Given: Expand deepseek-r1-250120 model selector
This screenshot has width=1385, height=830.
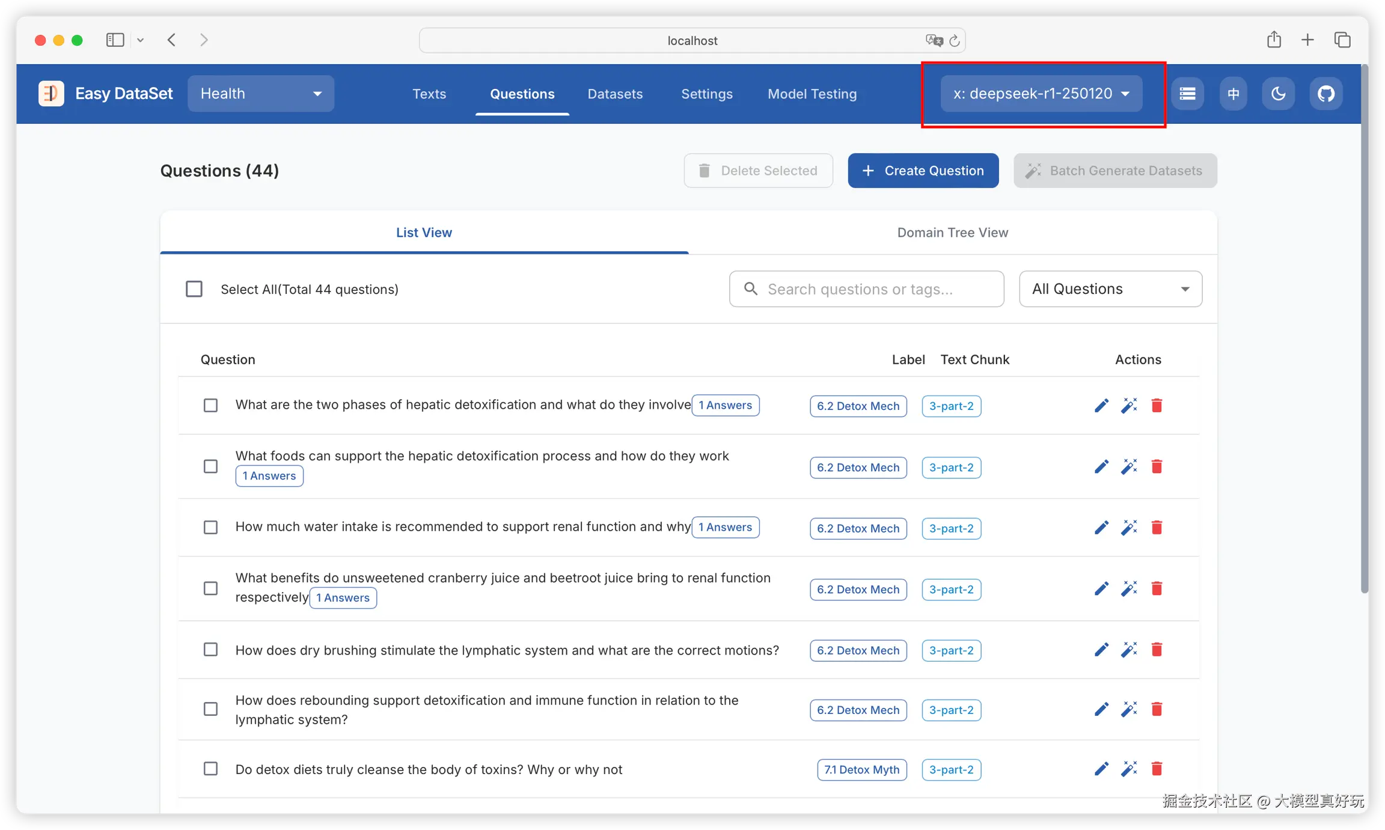Looking at the screenshot, I should pos(1041,94).
